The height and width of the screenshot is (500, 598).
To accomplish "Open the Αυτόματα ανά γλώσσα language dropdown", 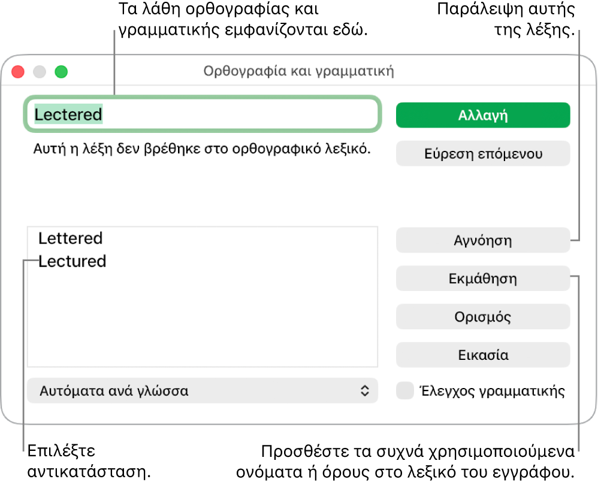I will [x=203, y=390].
